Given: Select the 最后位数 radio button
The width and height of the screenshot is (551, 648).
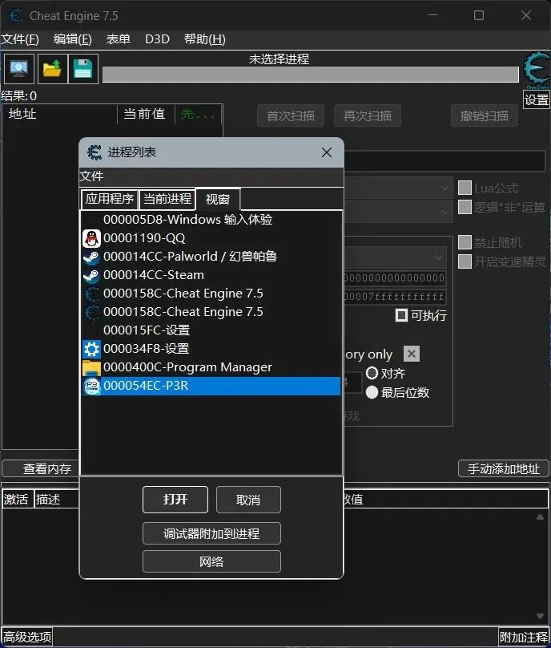Looking at the screenshot, I should pyautogui.click(x=372, y=392).
